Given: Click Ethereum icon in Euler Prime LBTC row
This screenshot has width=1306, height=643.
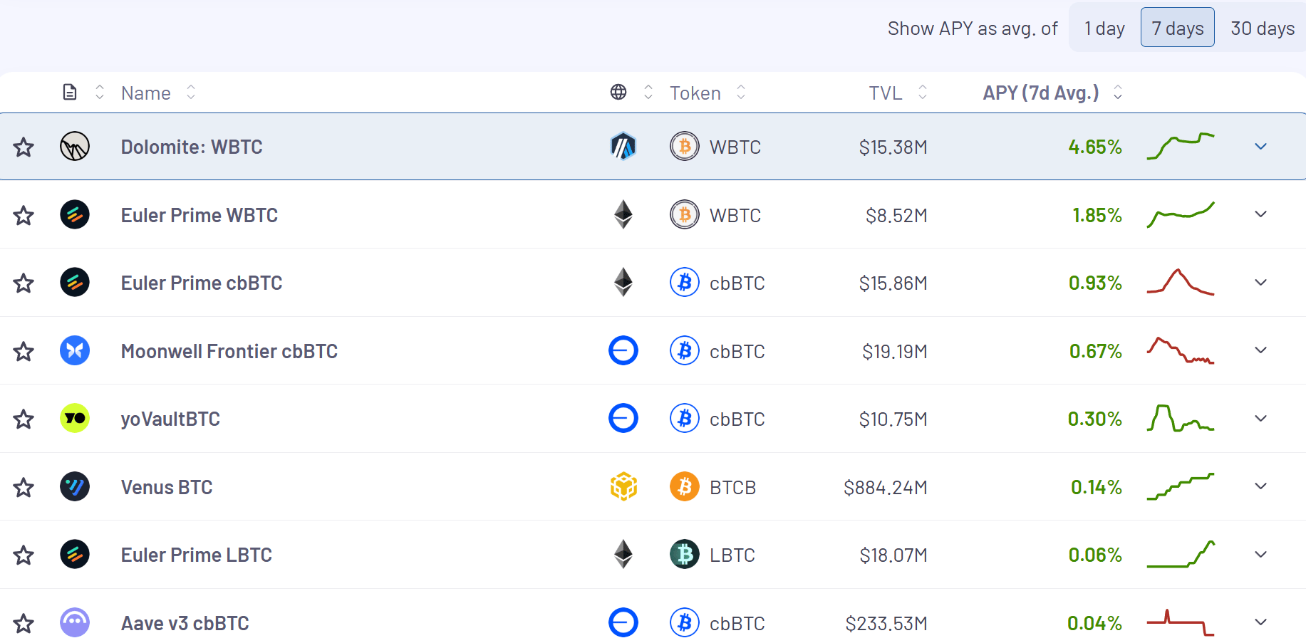Looking at the screenshot, I should coord(623,555).
